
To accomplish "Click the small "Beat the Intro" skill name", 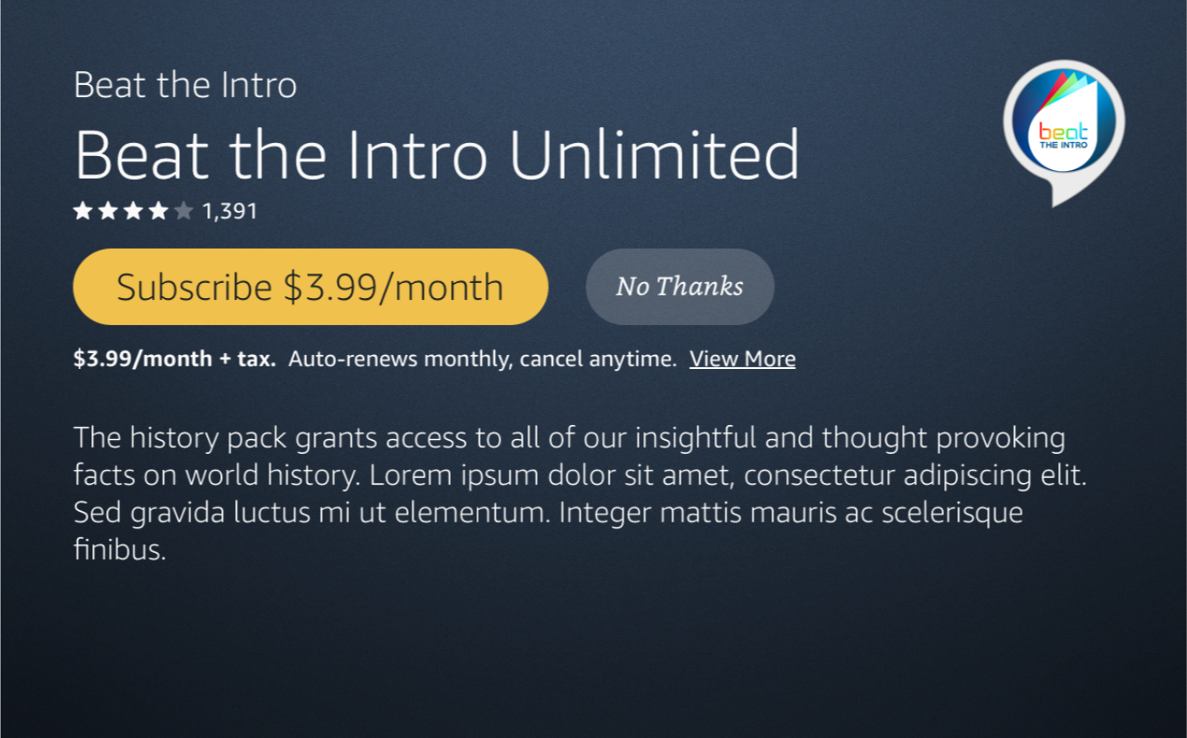I will click(x=185, y=86).
